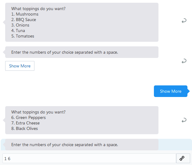The height and width of the screenshot is (165, 192).
Task: Click the white Show More button
Action: click(x=20, y=66)
